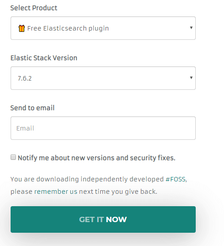This screenshot has width=224, height=246.
Task: Click the 'next time you give back' text
Action: tap(118, 192)
